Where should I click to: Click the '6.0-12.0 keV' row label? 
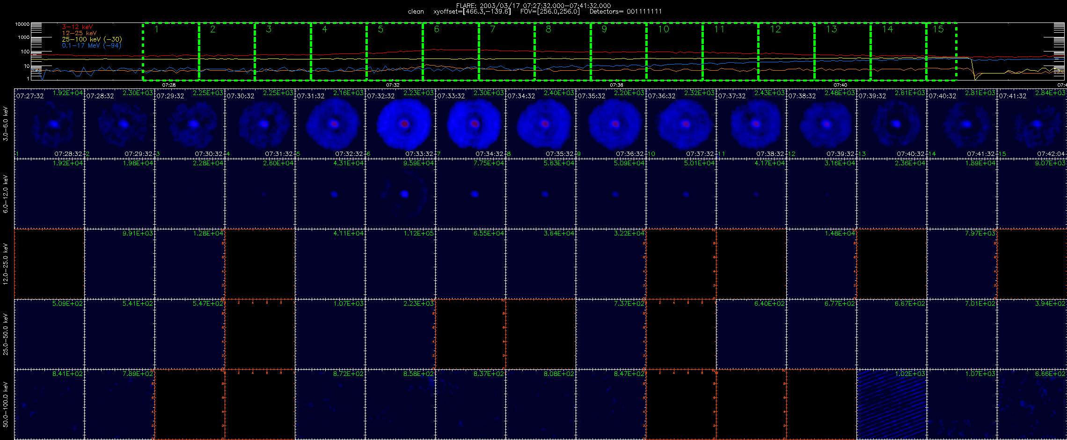click(6, 194)
